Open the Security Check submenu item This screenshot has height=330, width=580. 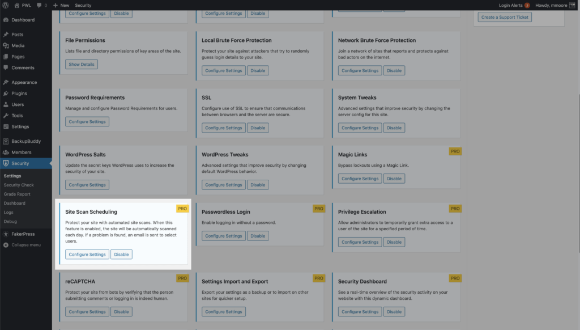(19, 185)
